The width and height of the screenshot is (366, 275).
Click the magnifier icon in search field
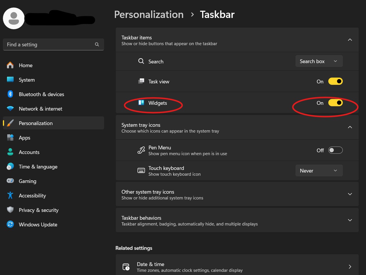point(97,45)
